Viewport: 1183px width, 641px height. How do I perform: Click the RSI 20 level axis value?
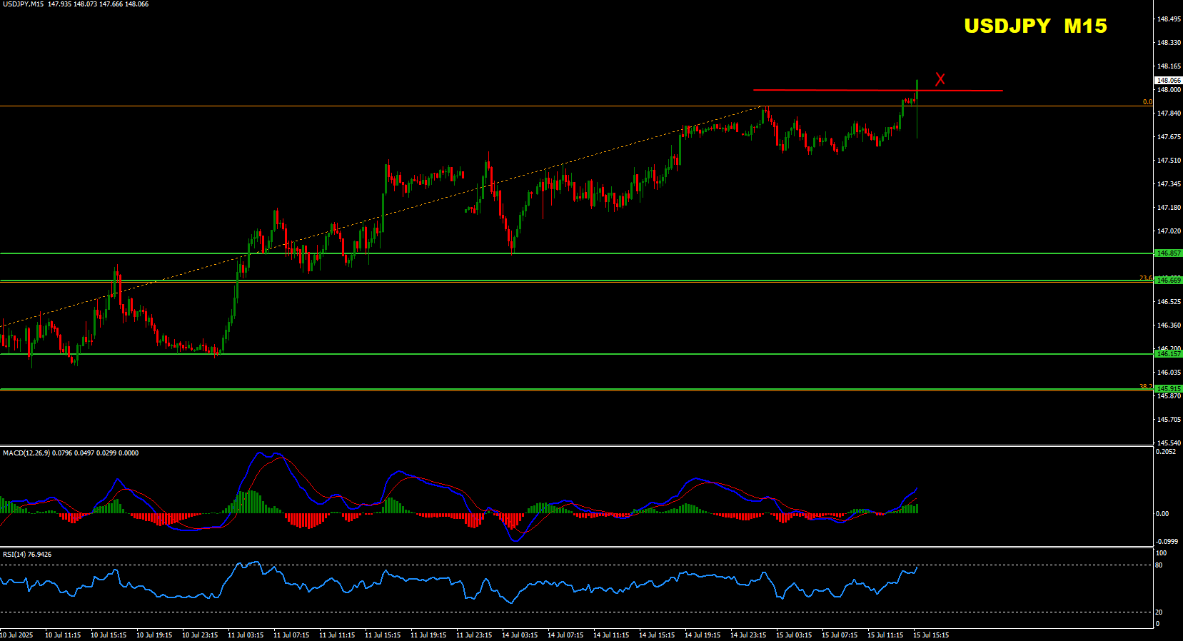coord(1159,612)
